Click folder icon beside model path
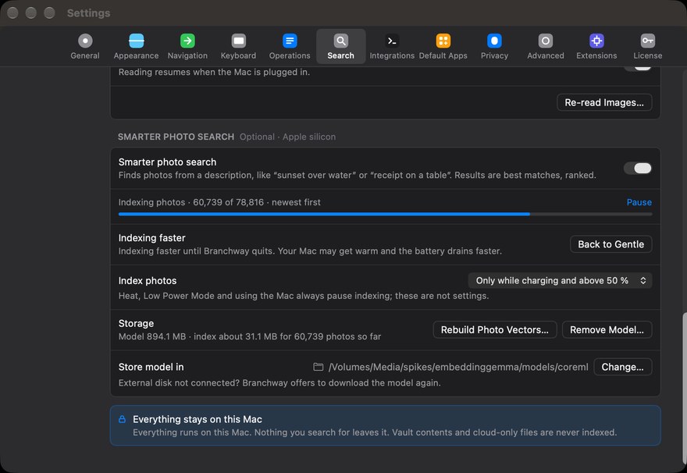 [318, 367]
